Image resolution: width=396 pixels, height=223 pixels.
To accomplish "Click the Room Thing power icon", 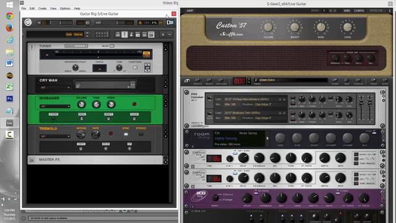I will tap(187, 132).
